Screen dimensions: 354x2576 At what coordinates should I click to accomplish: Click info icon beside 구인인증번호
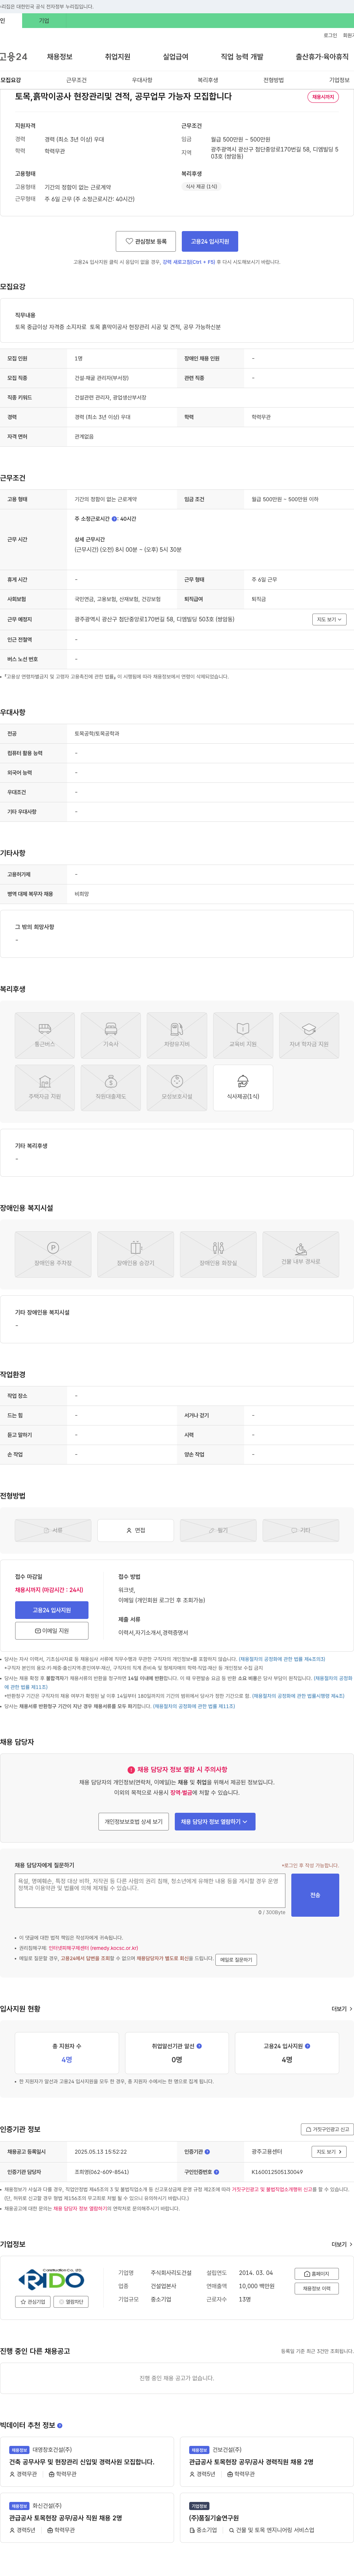tap(217, 2172)
